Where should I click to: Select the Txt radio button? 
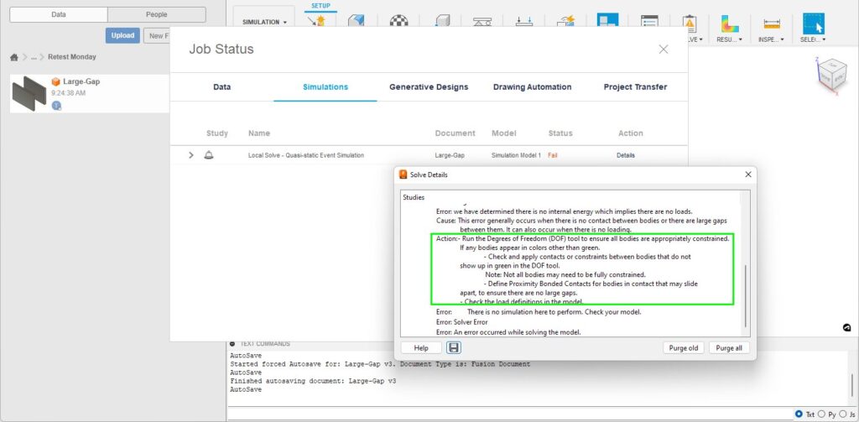(799, 414)
